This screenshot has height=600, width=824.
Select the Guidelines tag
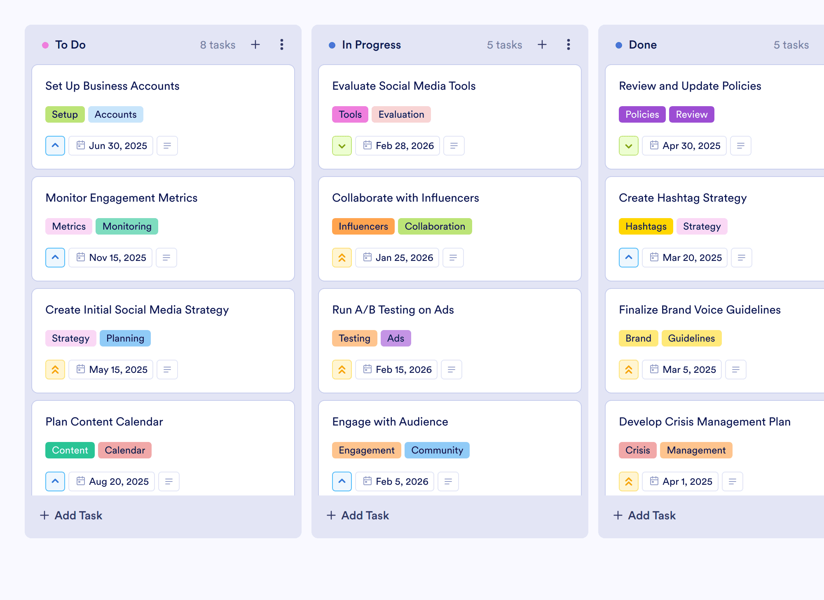[x=691, y=338]
